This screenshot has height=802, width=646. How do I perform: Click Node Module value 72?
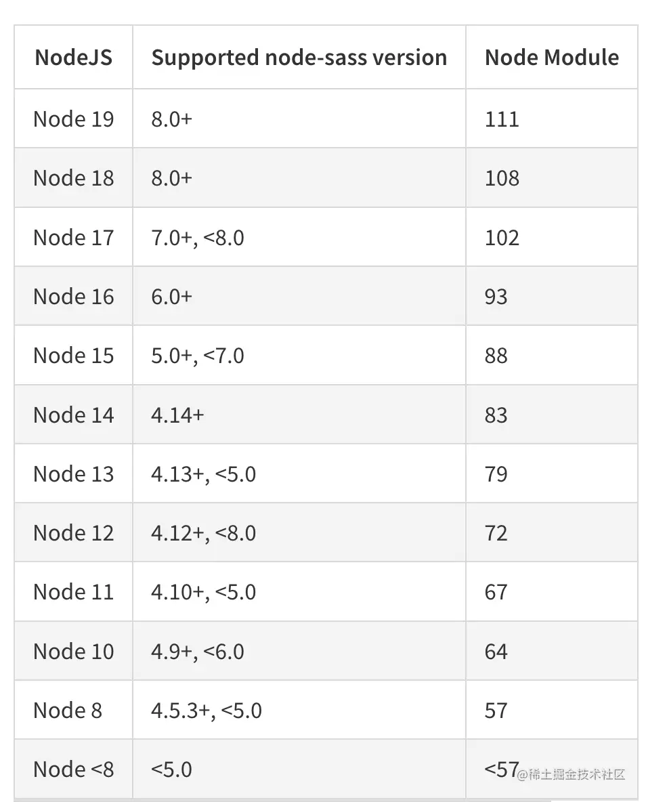[x=496, y=533]
